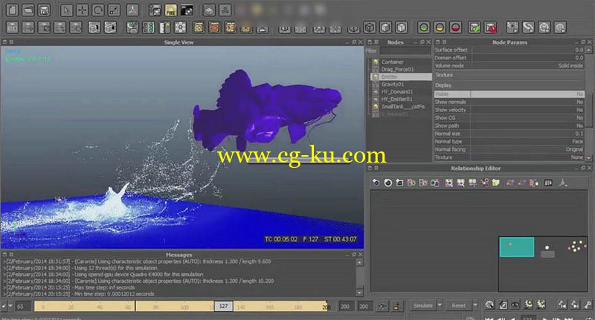This screenshot has width=595, height=320.
Task: Click the teal node thumbnail in Relationship Editor minimap
Action: 516,247
